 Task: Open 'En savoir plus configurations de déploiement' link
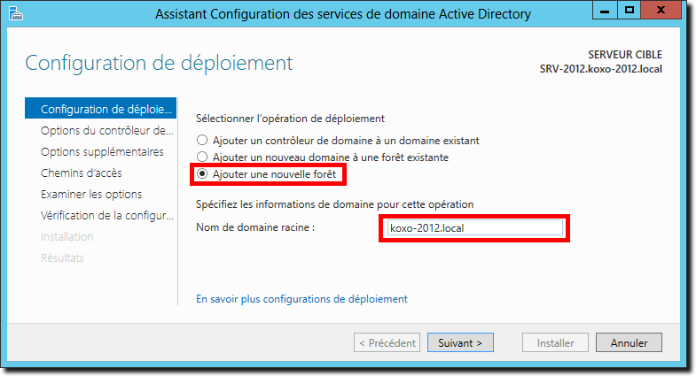[301, 299]
